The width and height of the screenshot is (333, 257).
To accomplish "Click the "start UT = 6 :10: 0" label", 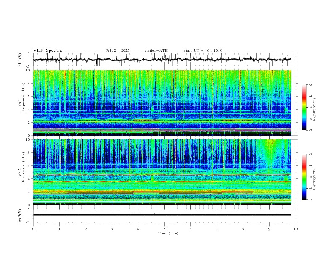I will (203, 50).
